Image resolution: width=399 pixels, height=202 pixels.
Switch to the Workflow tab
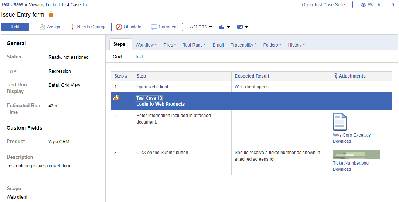point(146,45)
